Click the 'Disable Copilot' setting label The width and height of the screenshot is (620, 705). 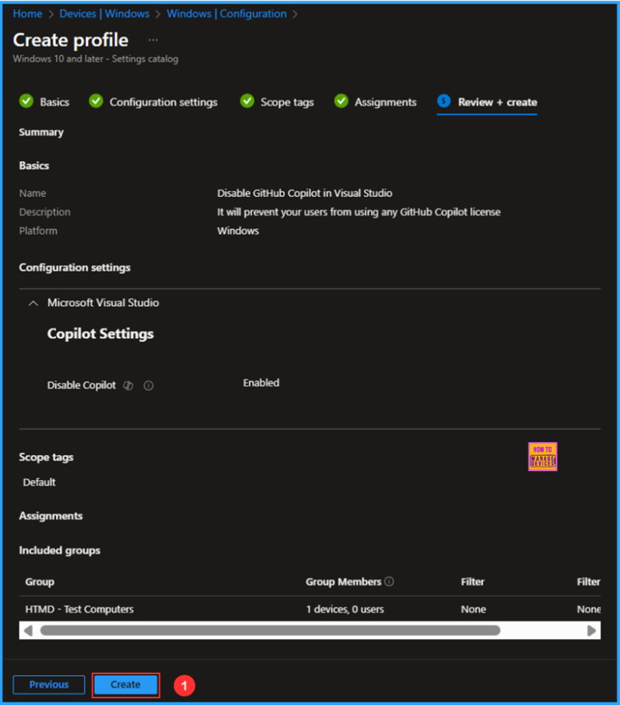81,386
